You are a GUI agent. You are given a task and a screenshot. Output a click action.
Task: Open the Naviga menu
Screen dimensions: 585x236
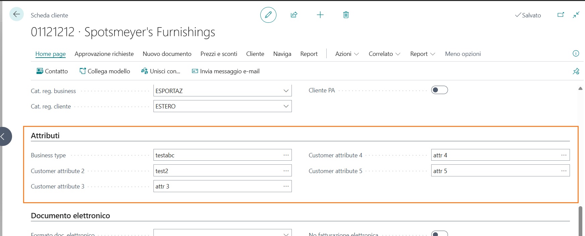(282, 54)
